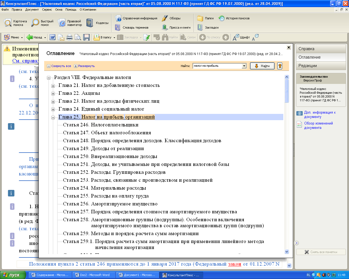The width and height of the screenshot is (349, 279).
Task: Expand Глава 22 Акцизы
Action: (x=53, y=93)
